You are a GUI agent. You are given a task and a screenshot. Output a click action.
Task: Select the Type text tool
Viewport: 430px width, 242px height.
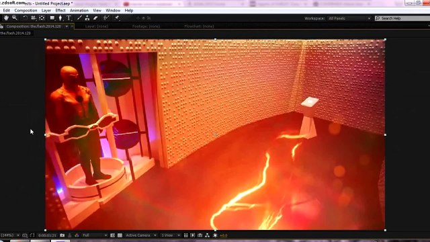click(x=69, y=18)
